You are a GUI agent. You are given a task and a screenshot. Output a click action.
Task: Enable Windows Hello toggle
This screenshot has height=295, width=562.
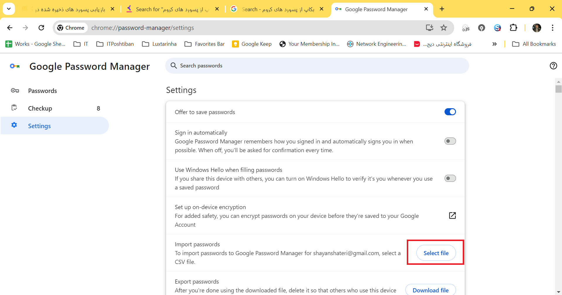(450, 178)
